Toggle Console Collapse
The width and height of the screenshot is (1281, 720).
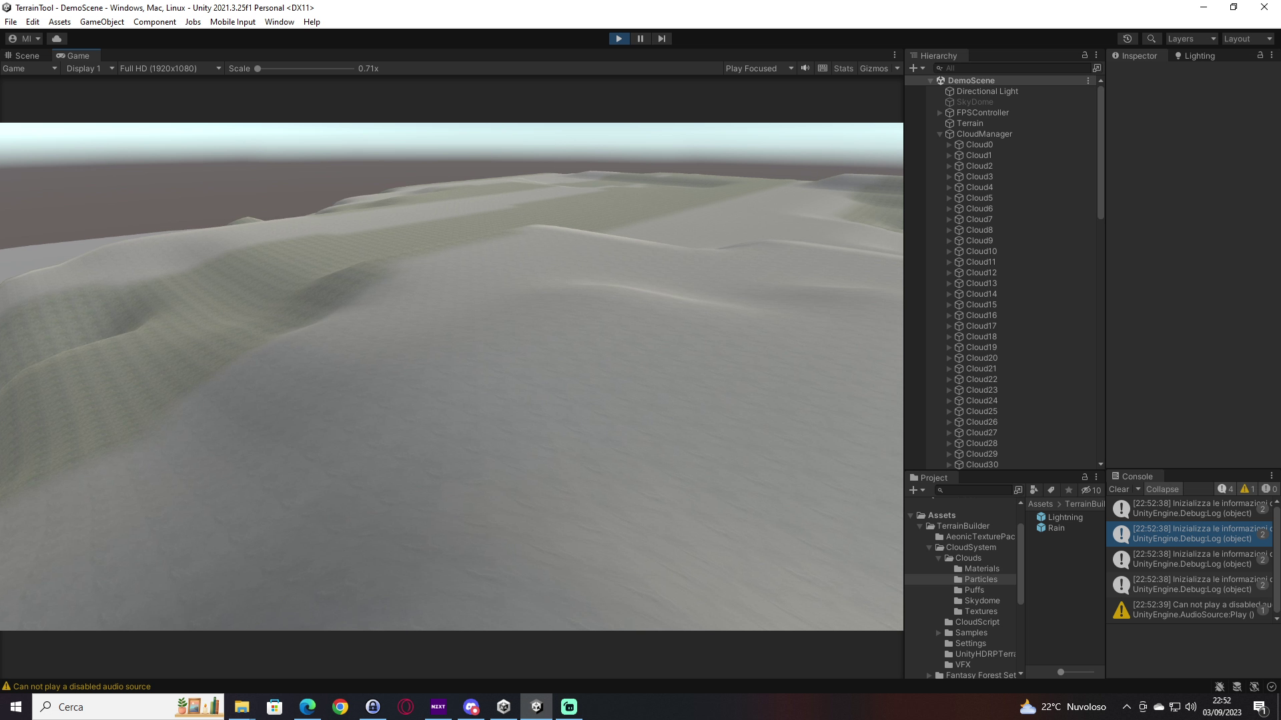1162,489
